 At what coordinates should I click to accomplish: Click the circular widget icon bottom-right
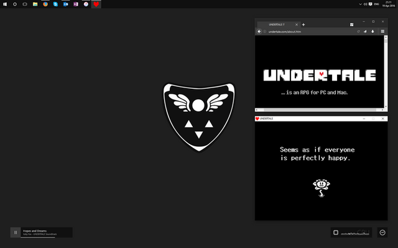pos(382,232)
